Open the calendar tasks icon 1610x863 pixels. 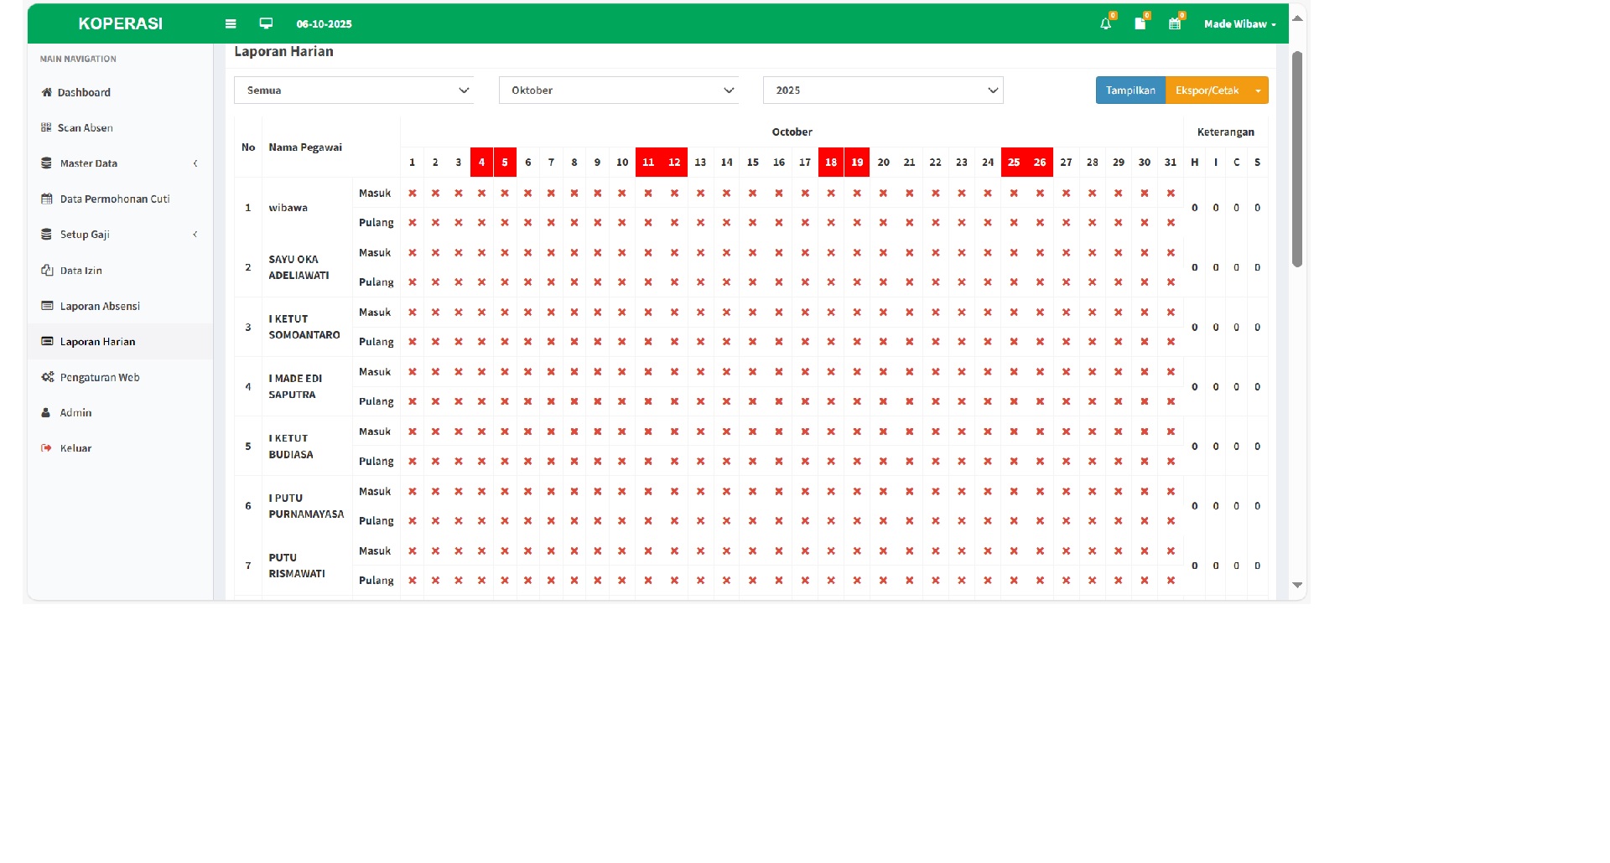tap(1174, 24)
